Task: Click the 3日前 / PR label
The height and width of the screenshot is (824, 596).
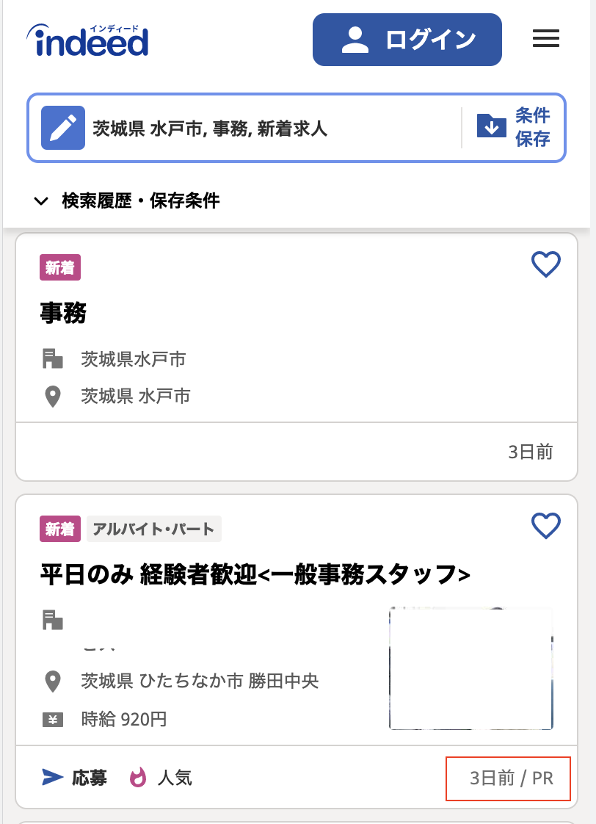Action: 511,778
